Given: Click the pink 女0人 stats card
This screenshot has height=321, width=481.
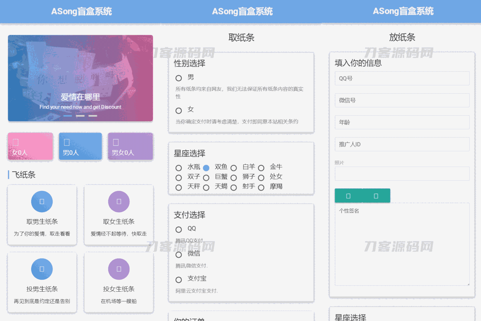Looking at the screenshot, I should click(x=30, y=146).
